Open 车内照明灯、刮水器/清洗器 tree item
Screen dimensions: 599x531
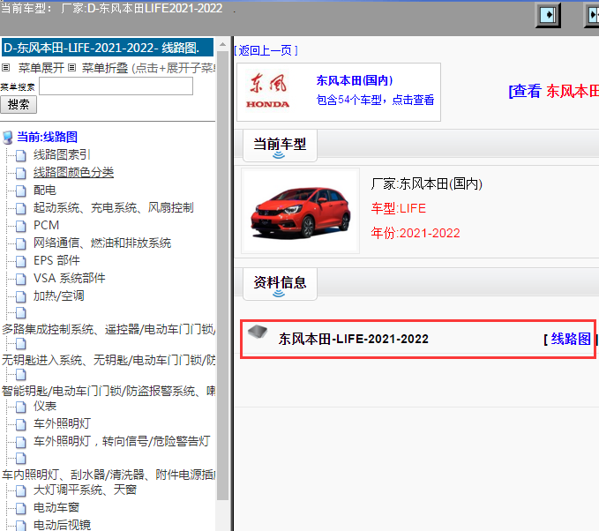[109, 475]
